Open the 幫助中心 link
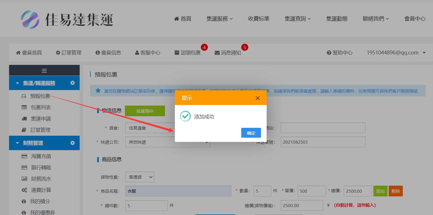This screenshot has width=433, height=215. (340, 53)
